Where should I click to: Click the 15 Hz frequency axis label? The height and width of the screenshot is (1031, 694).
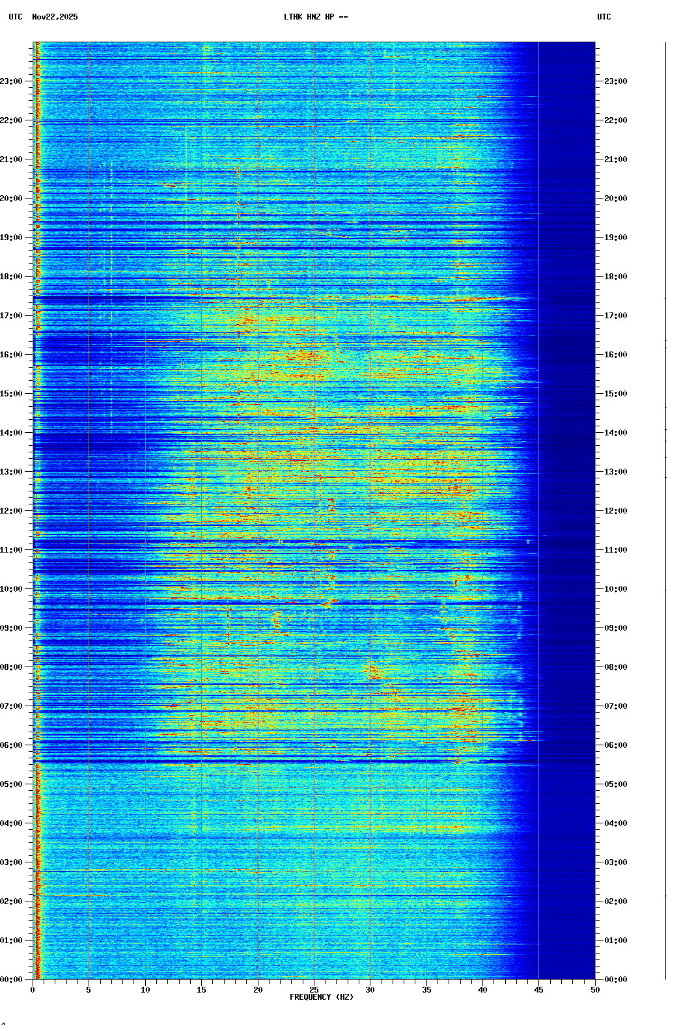pos(201,990)
